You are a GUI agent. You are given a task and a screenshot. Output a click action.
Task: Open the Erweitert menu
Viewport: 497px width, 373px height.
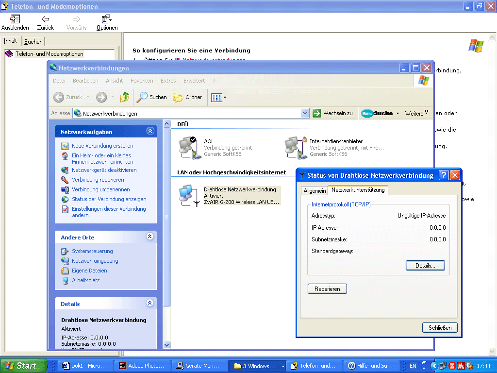tap(194, 81)
